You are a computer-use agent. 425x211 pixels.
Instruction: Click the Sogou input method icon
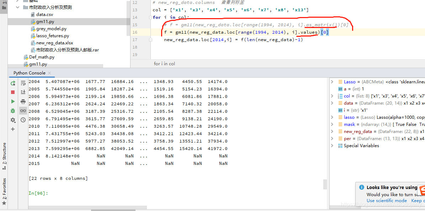pos(422,190)
